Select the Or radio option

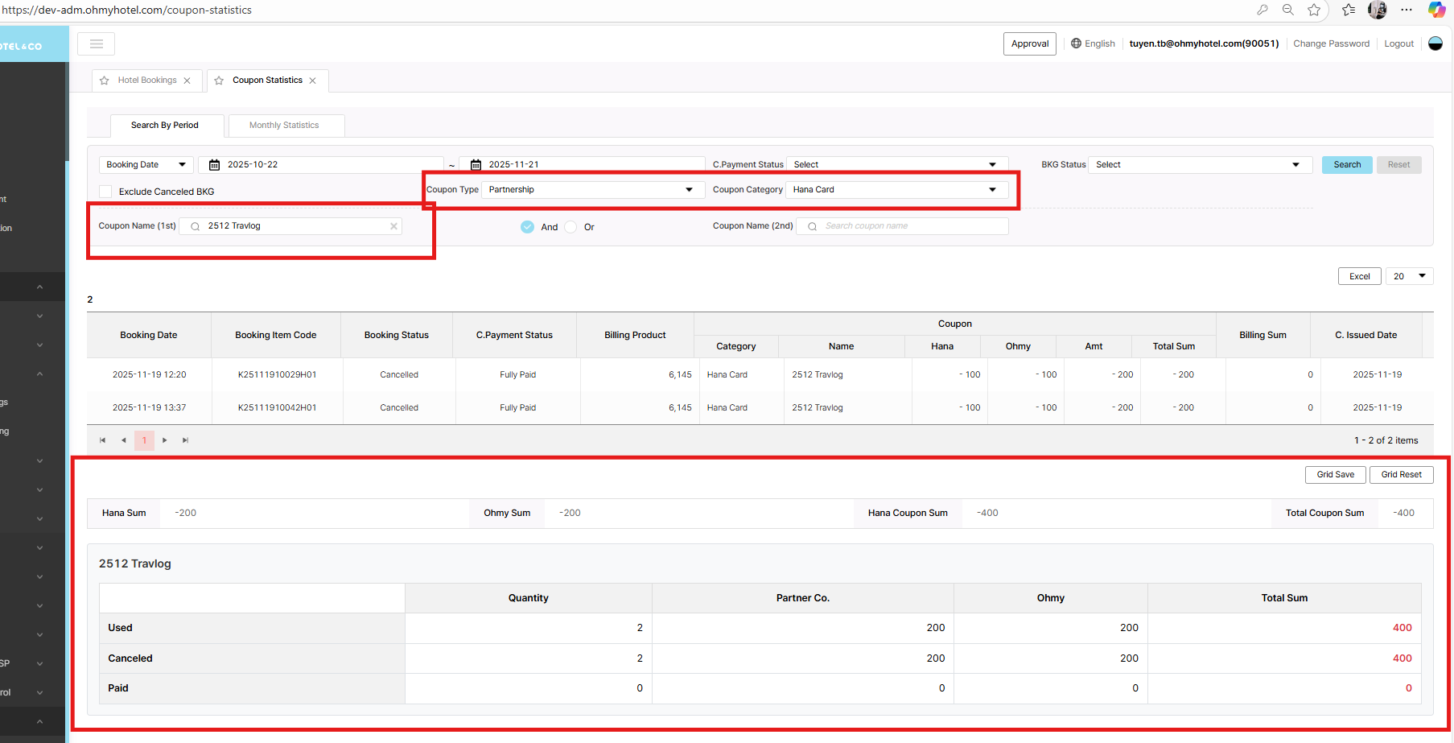click(x=570, y=227)
